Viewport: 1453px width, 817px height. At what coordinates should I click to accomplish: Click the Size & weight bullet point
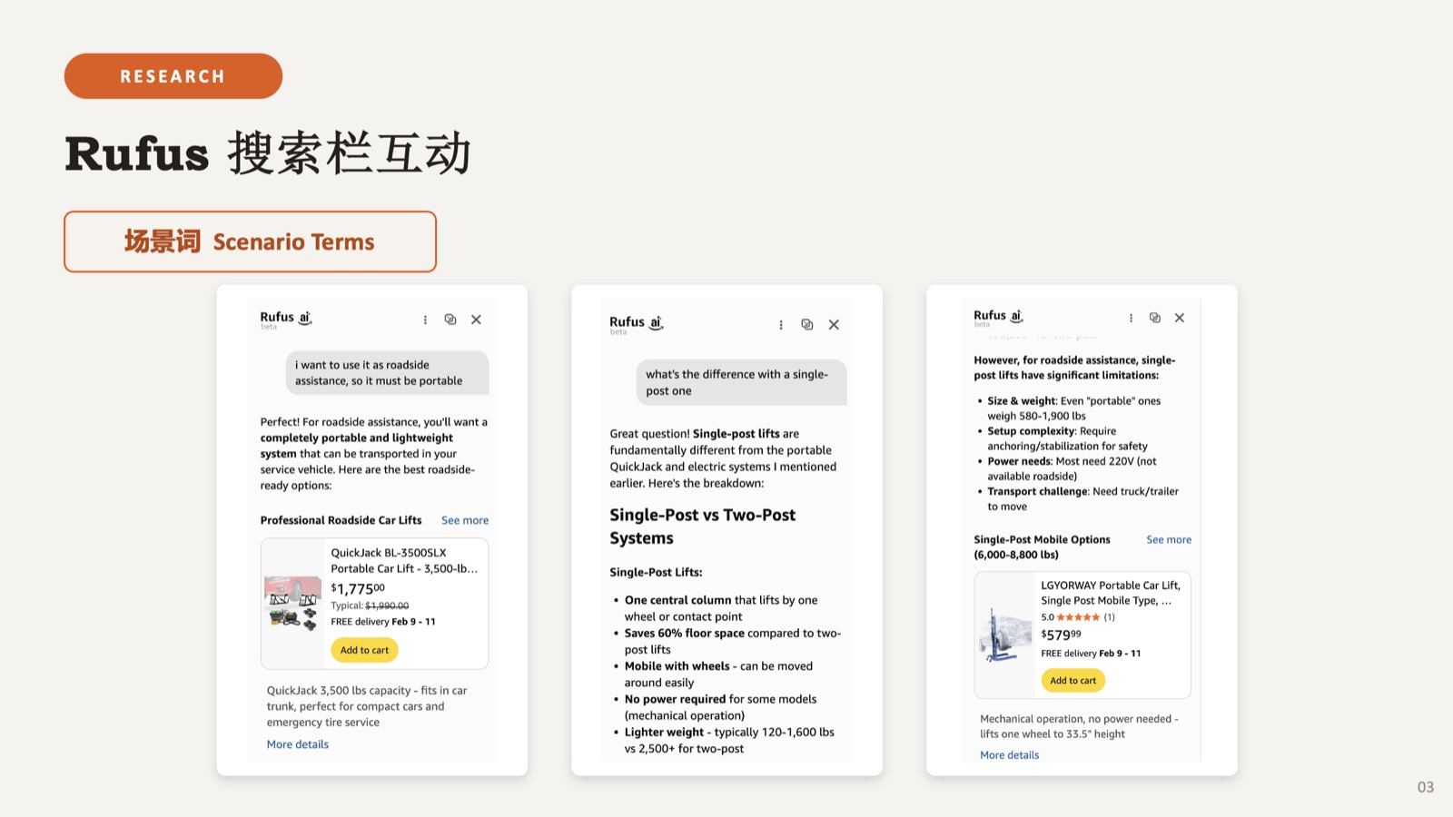coord(1073,408)
